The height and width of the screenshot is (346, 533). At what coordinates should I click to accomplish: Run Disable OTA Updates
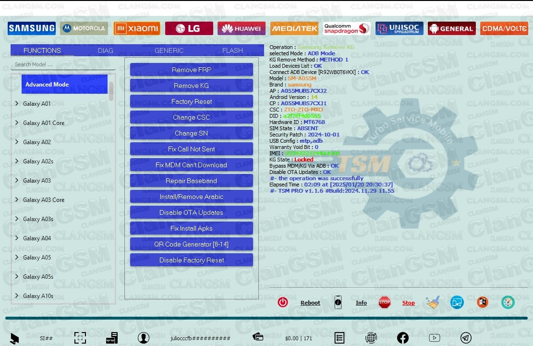(192, 212)
